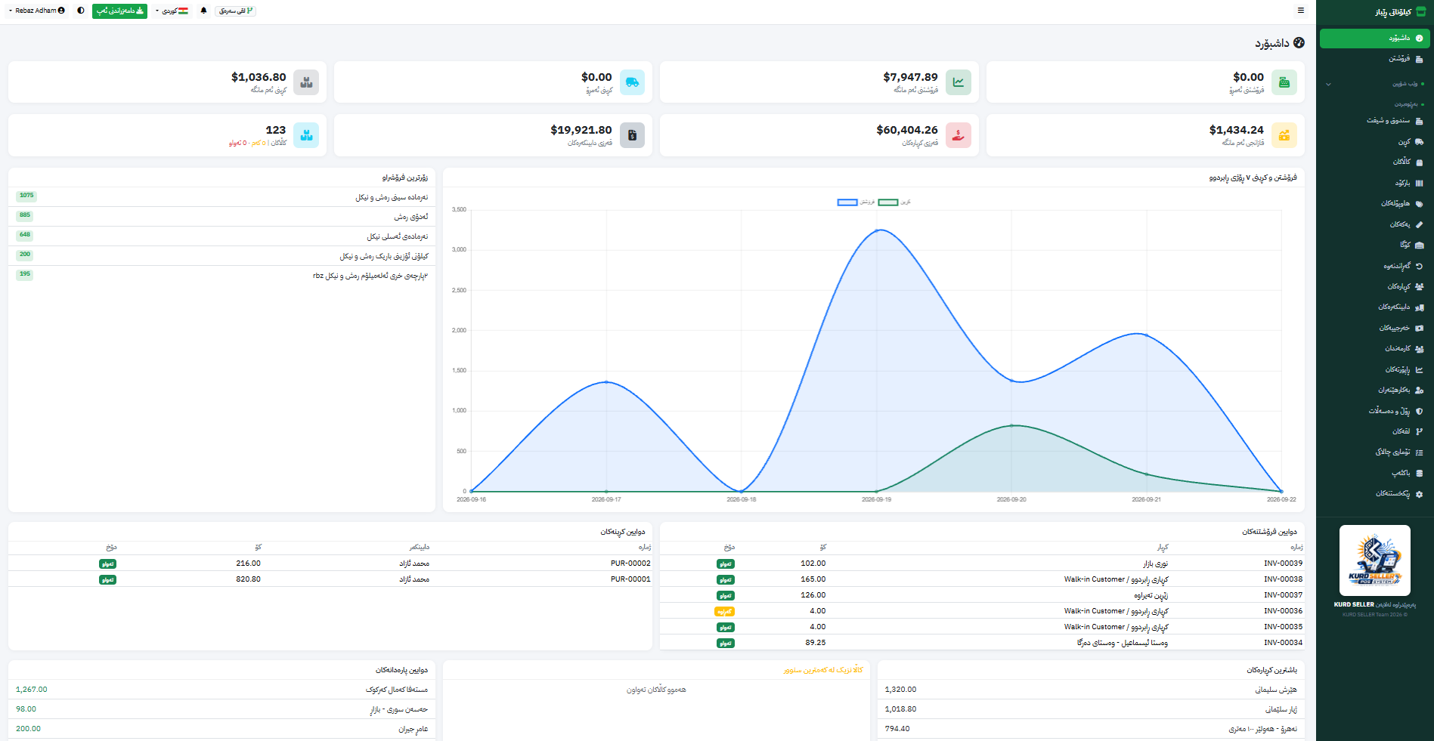The width and height of the screenshot is (1434, 741).
Task: Click the خەرجییەکان expenses icon
Action: pos(1419,328)
